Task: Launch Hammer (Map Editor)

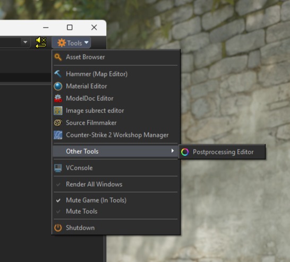Action: click(116, 74)
